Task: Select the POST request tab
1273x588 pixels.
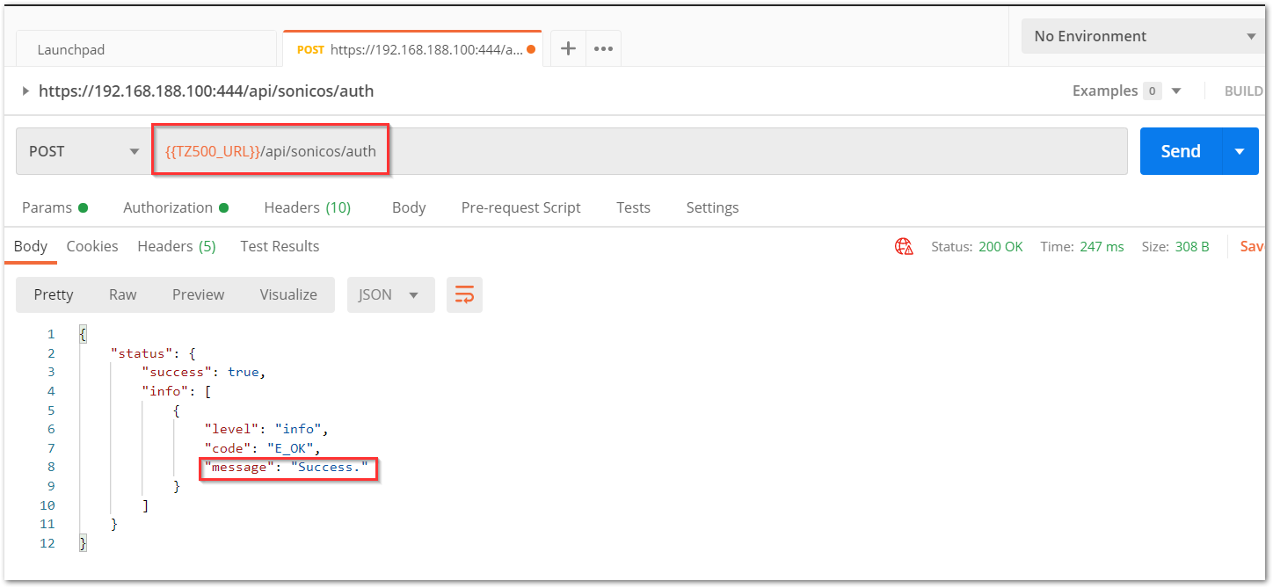Action: [412, 49]
